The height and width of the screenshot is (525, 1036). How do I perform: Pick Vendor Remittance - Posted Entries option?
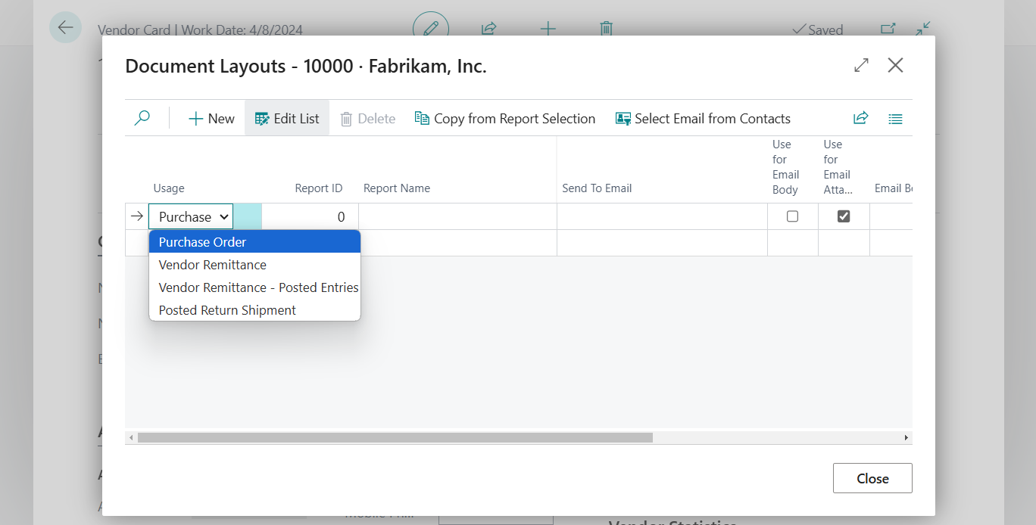(258, 287)
